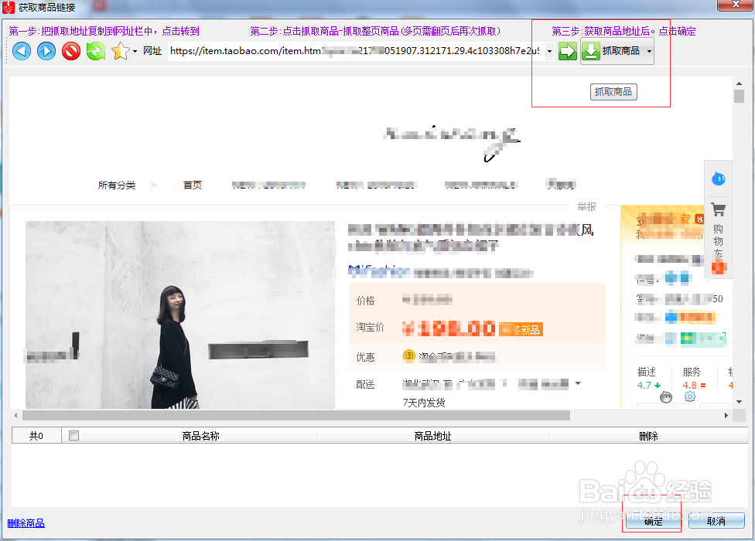This screenshot has height=541, width=755.
Task: Click the 删除商品 link
Action: (x=26, y=523)
